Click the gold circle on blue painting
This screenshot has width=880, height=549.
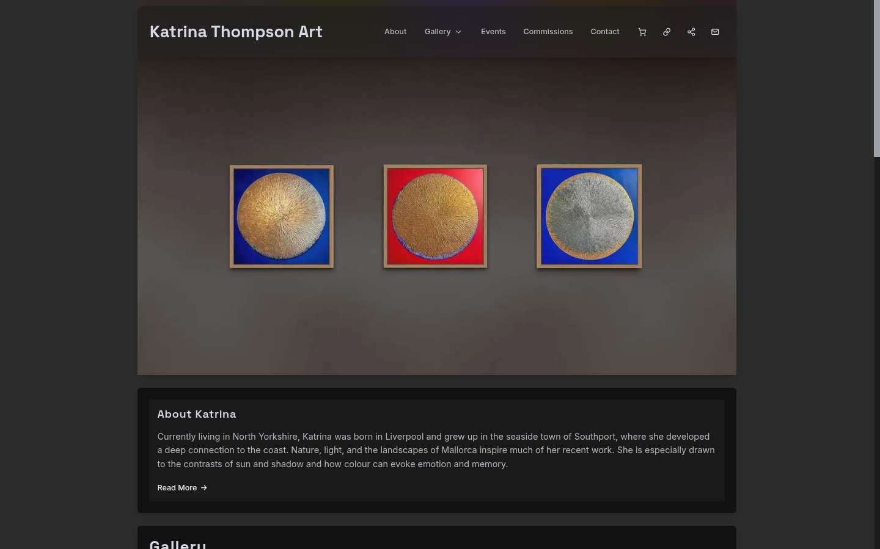click(282, 217)
